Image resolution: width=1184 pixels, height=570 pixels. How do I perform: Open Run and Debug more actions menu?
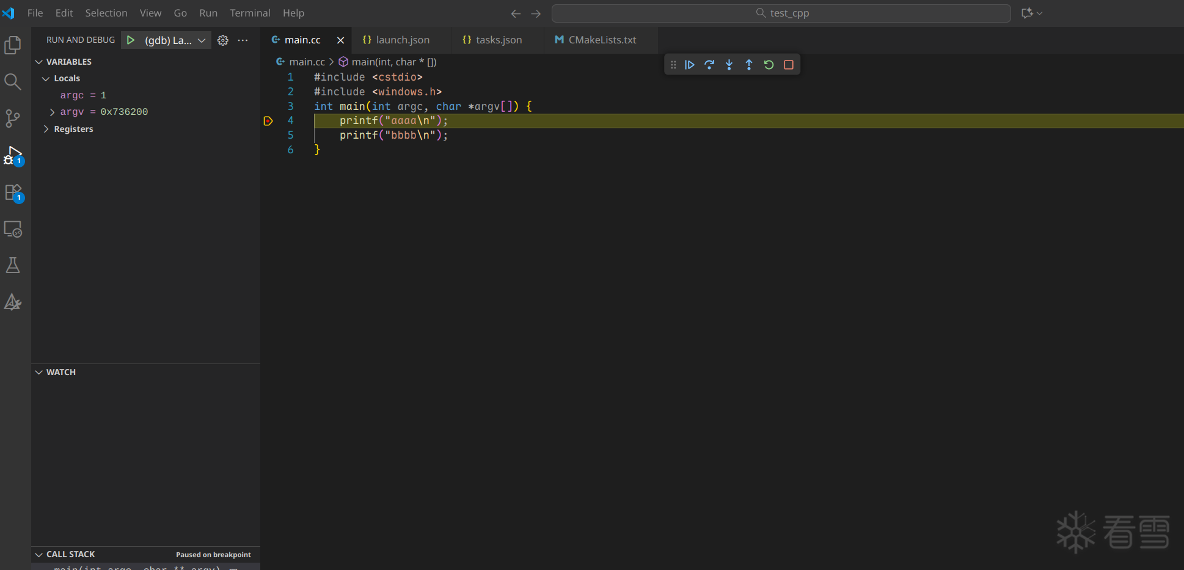243,40
